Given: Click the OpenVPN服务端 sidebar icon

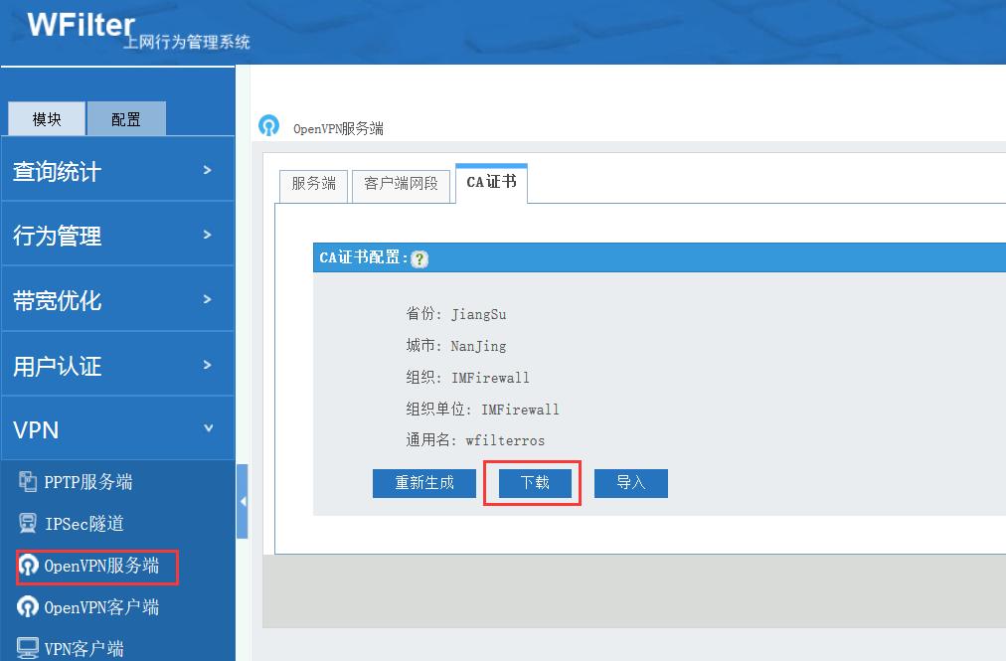Looking at the screenshot, I should point(28,566).
